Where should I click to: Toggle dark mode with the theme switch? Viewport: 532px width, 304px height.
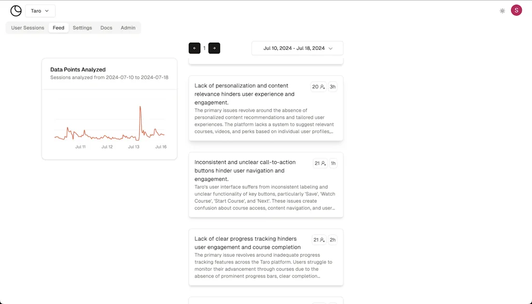click(x=502, y=10)
